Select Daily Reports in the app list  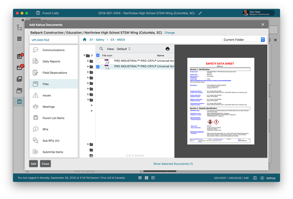click(x=51, y=61)
